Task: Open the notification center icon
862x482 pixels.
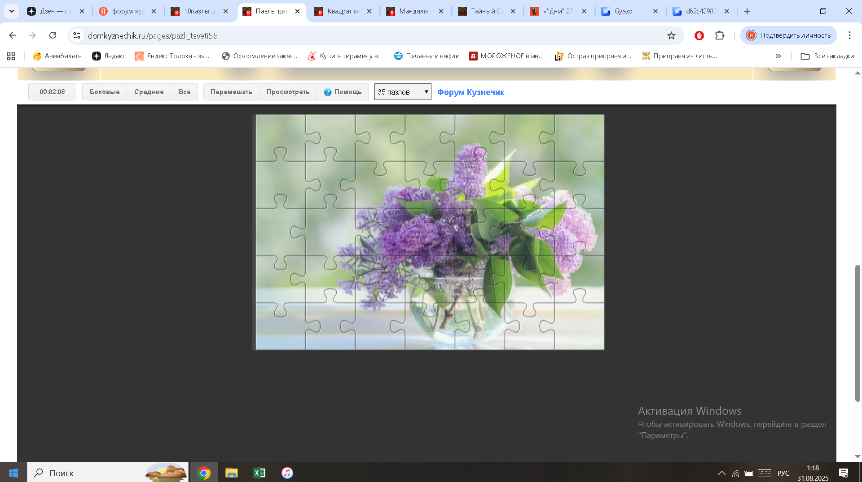Action: (844, 473)
